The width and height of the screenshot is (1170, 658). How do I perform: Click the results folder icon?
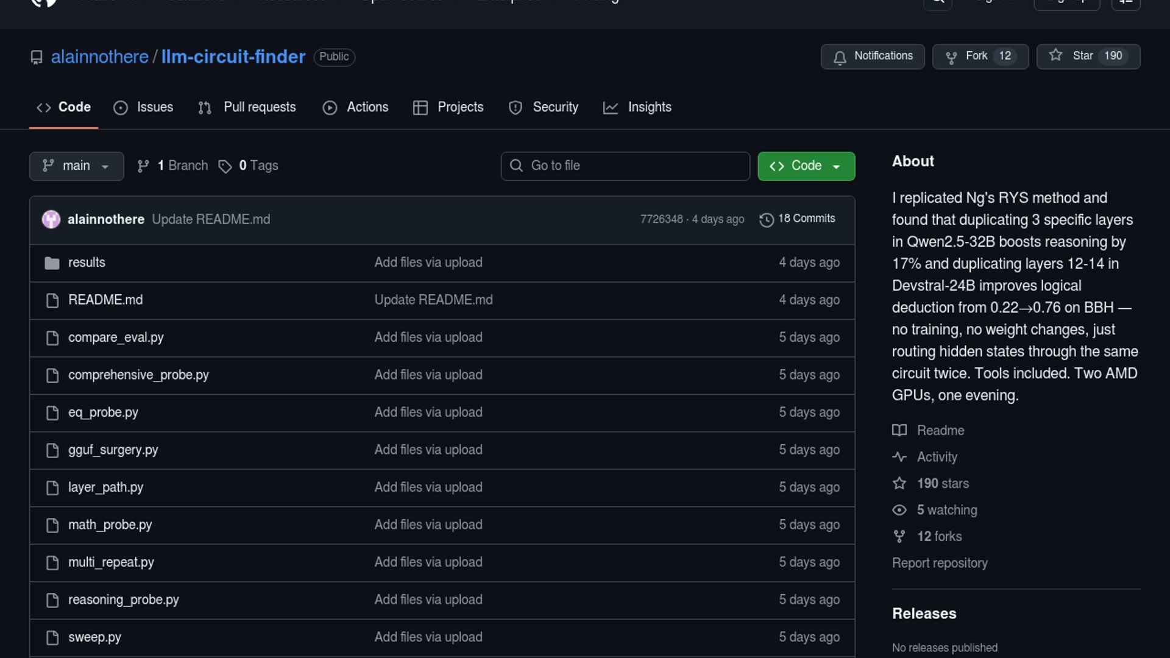point(52,263)
